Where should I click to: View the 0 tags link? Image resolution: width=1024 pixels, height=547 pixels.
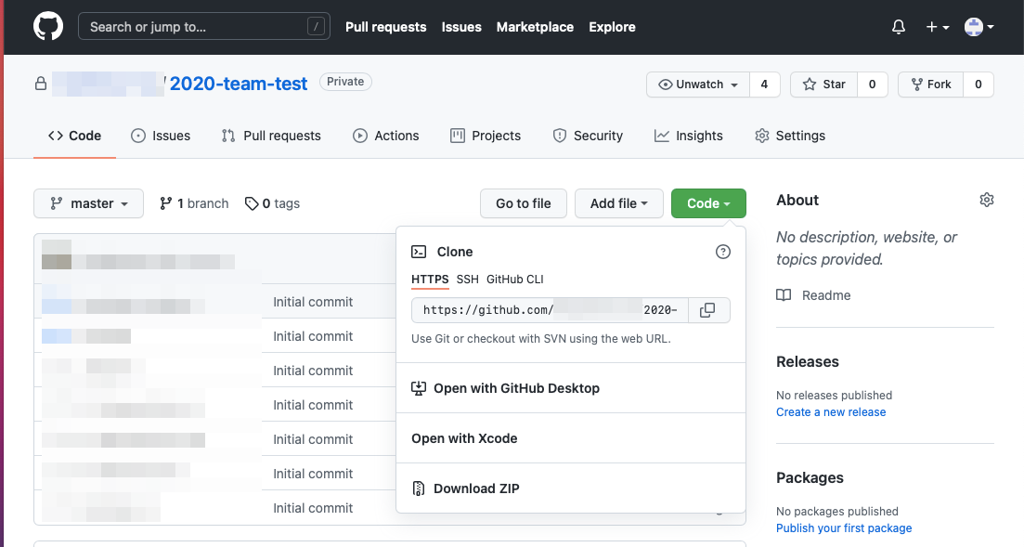(272, 203)
